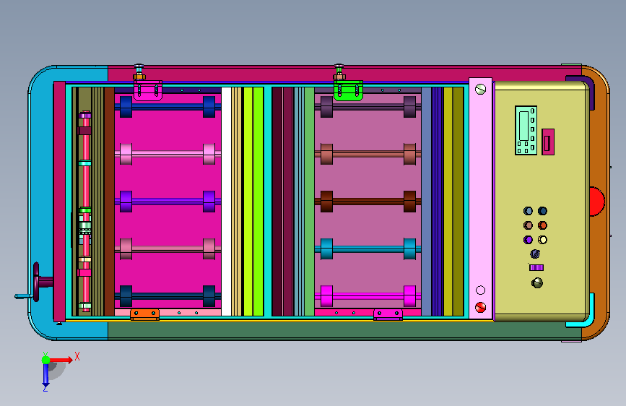The height and width of the screenshot is (406, 626).
Task: Select the dark green bottom frame rail
Action: [344, 331]
